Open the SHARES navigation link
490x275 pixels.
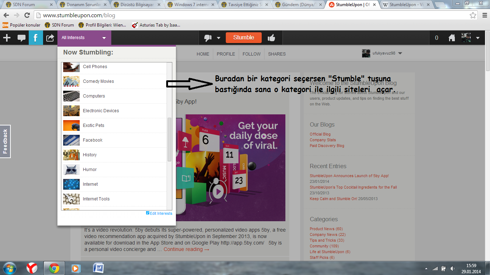point(277,54)
